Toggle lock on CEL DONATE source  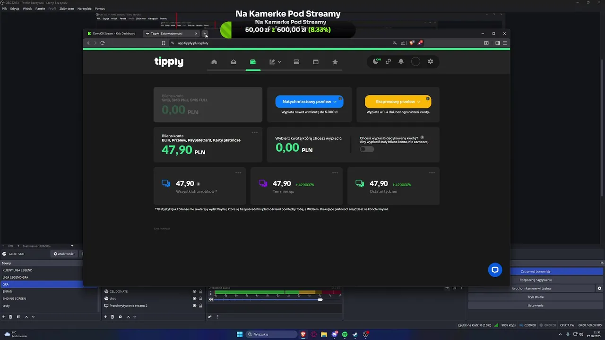point(200,291)
